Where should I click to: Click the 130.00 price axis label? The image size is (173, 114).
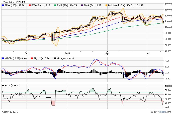[x=168, y=10]
